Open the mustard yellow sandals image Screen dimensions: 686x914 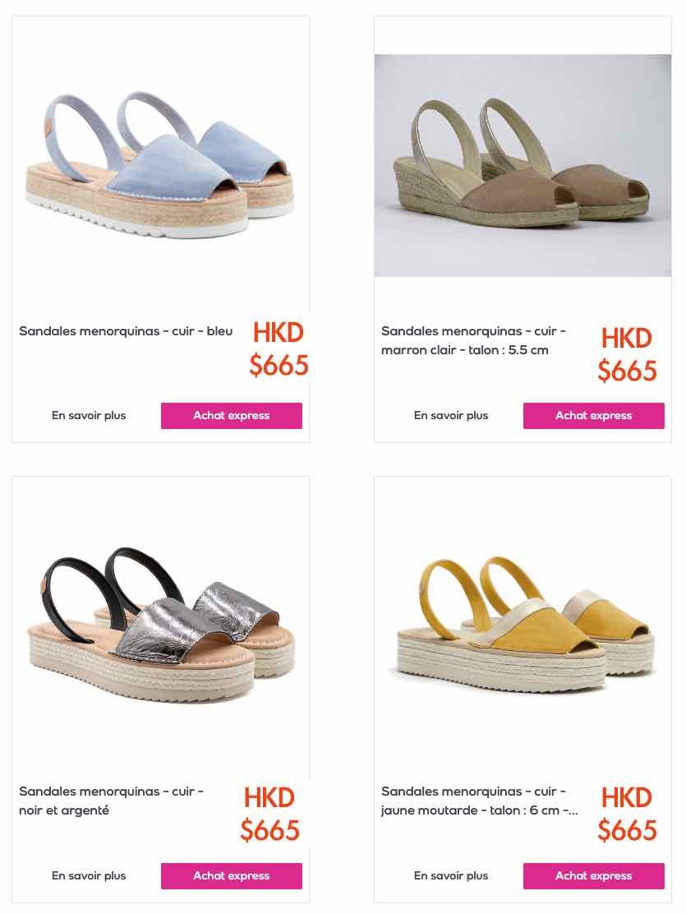(523, 625)
